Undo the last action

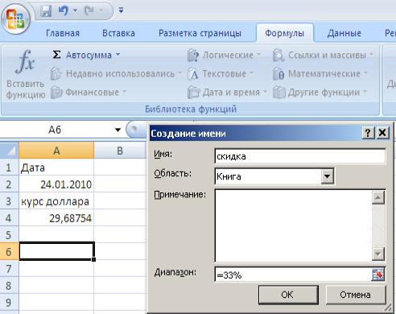pos(64,10)
